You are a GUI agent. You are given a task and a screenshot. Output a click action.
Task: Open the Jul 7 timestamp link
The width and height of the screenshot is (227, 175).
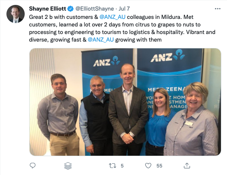[x=124, y=9]
